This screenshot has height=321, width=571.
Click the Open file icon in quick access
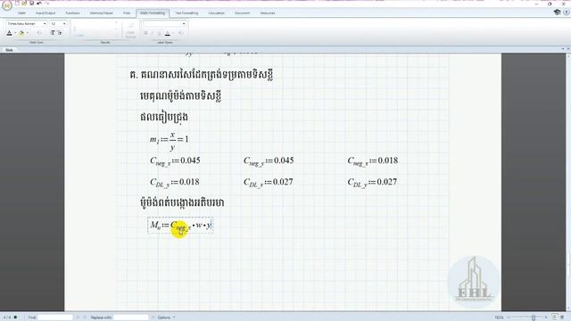tap(24, 3)
